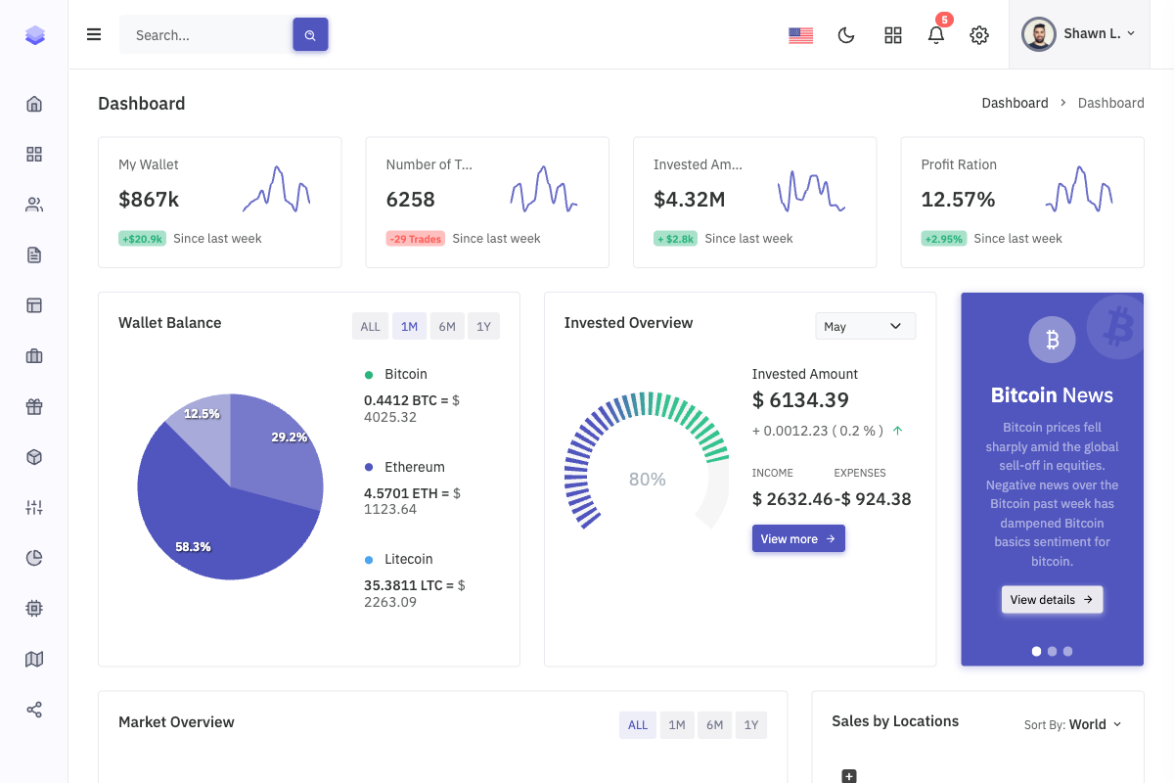
Task: Open the notifications bell with badge
Action: click(935, 34)
